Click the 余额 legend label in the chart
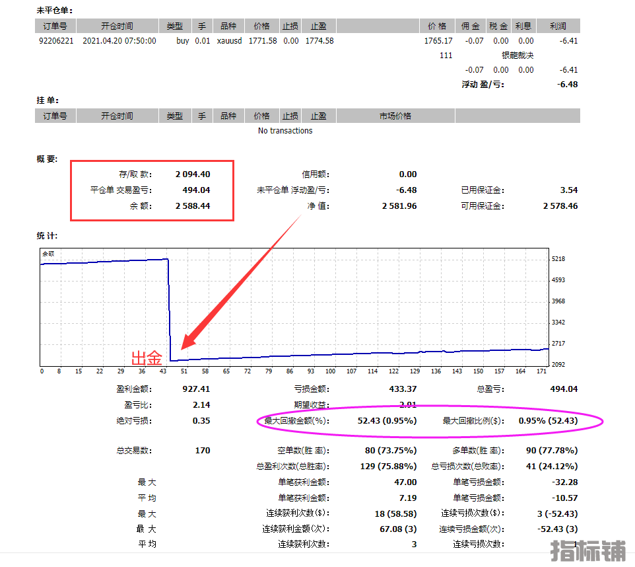635x567 pixels. 48,254
